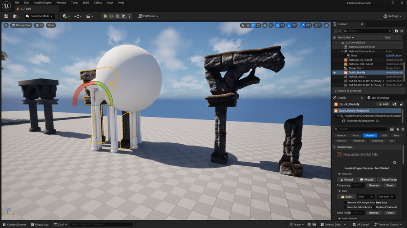Toggle visibility eye for Quick_Ruinify
Screen dimensions: 407x228
coord(334,73)
